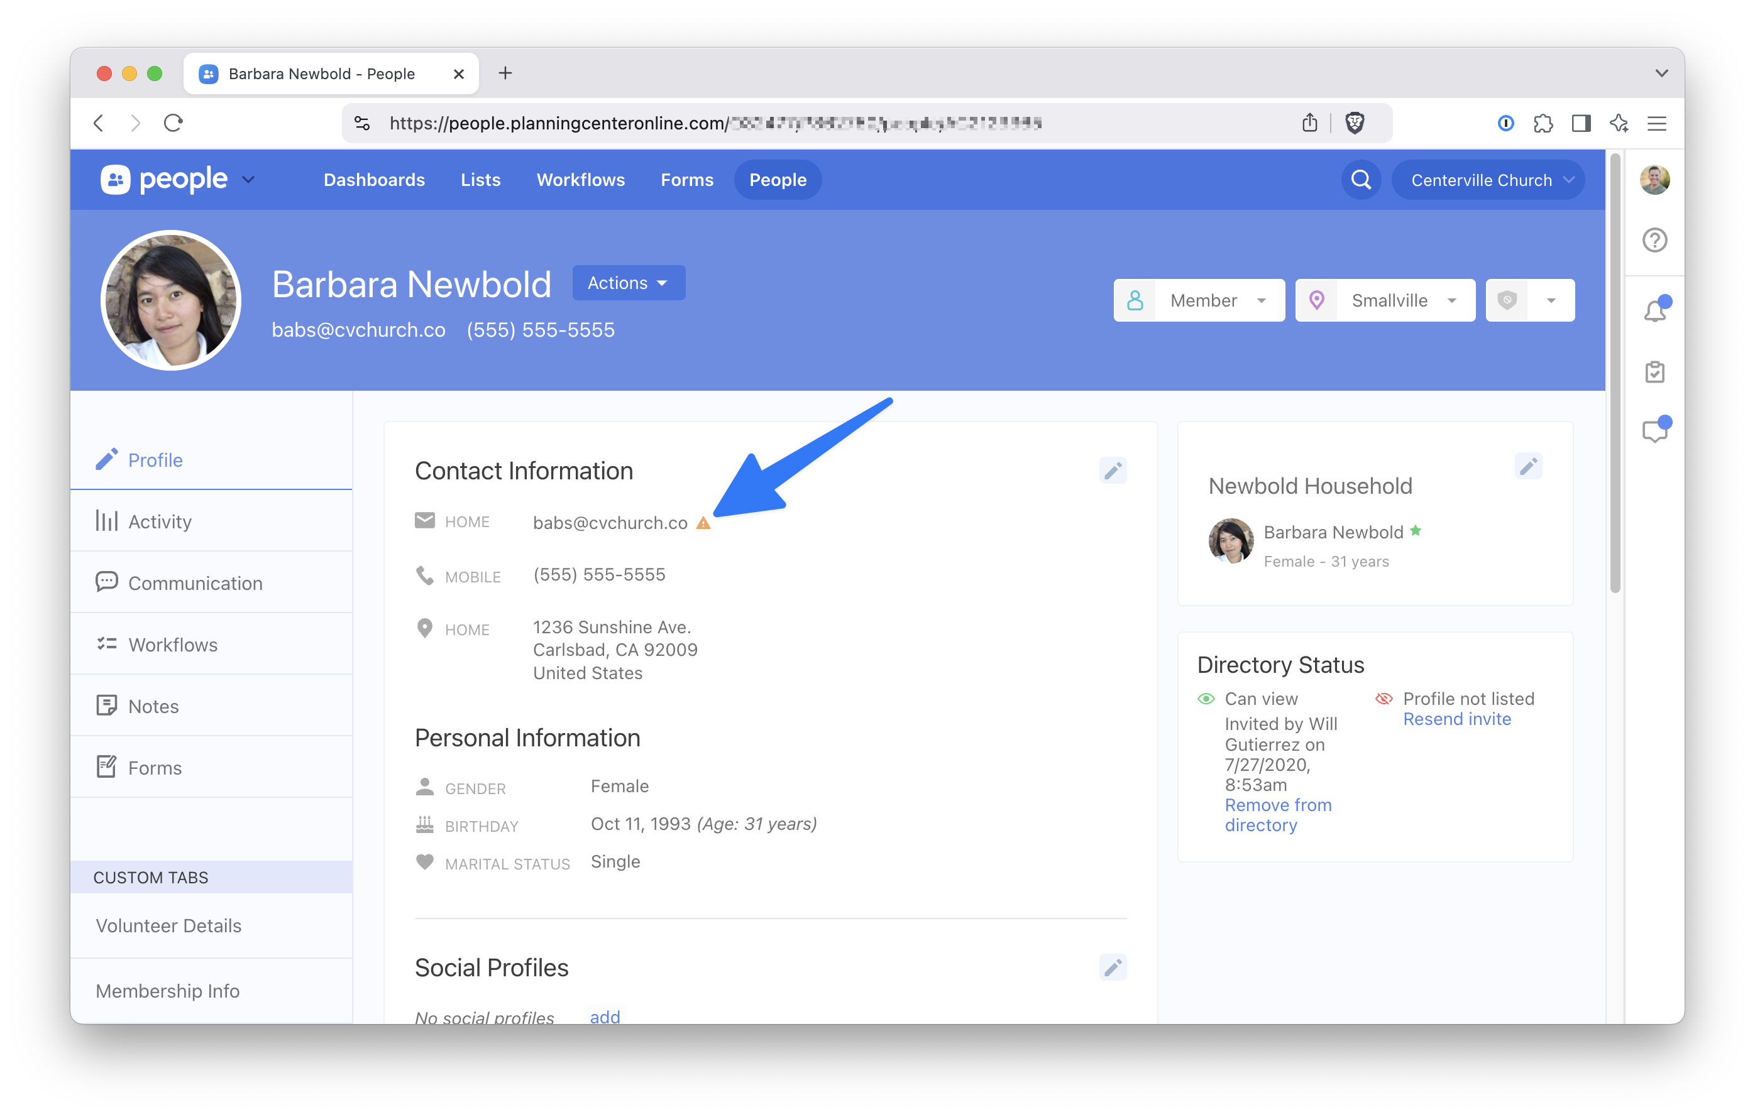Click the Brave shields icon
The image size is (1755, 1117).
(x=1354, y=123)
